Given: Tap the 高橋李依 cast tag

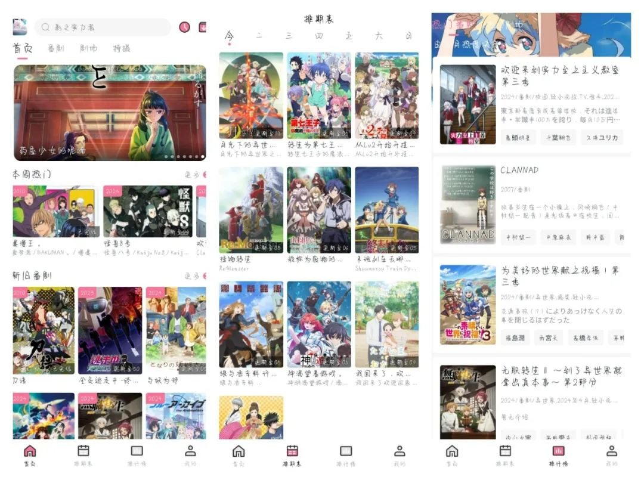Looking at the screenshot, I should (x=586, y=338).
